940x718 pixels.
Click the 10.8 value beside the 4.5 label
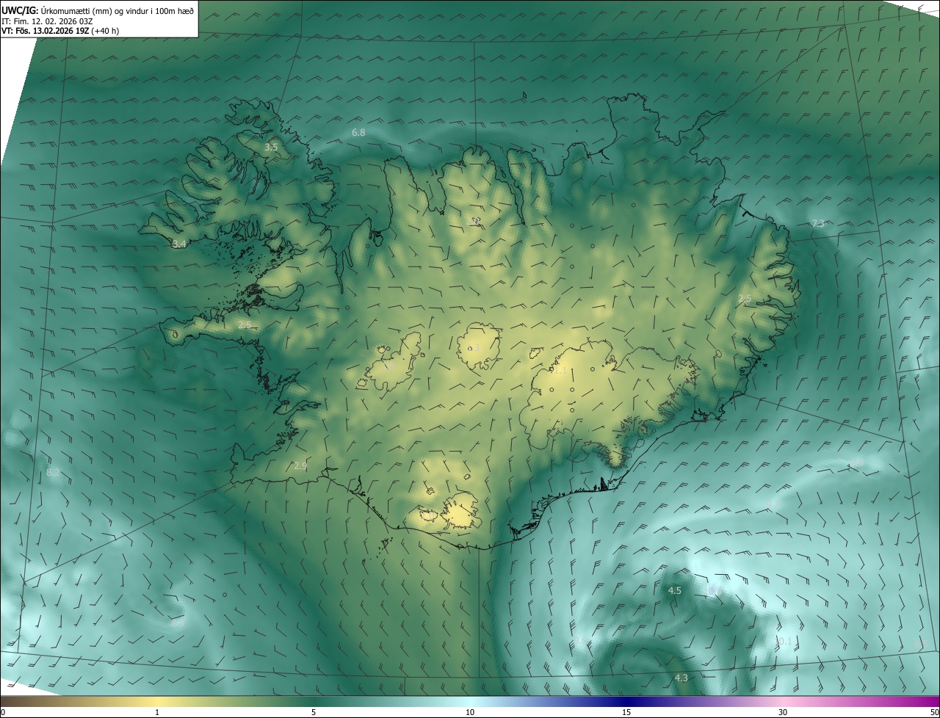coord(712,591)
